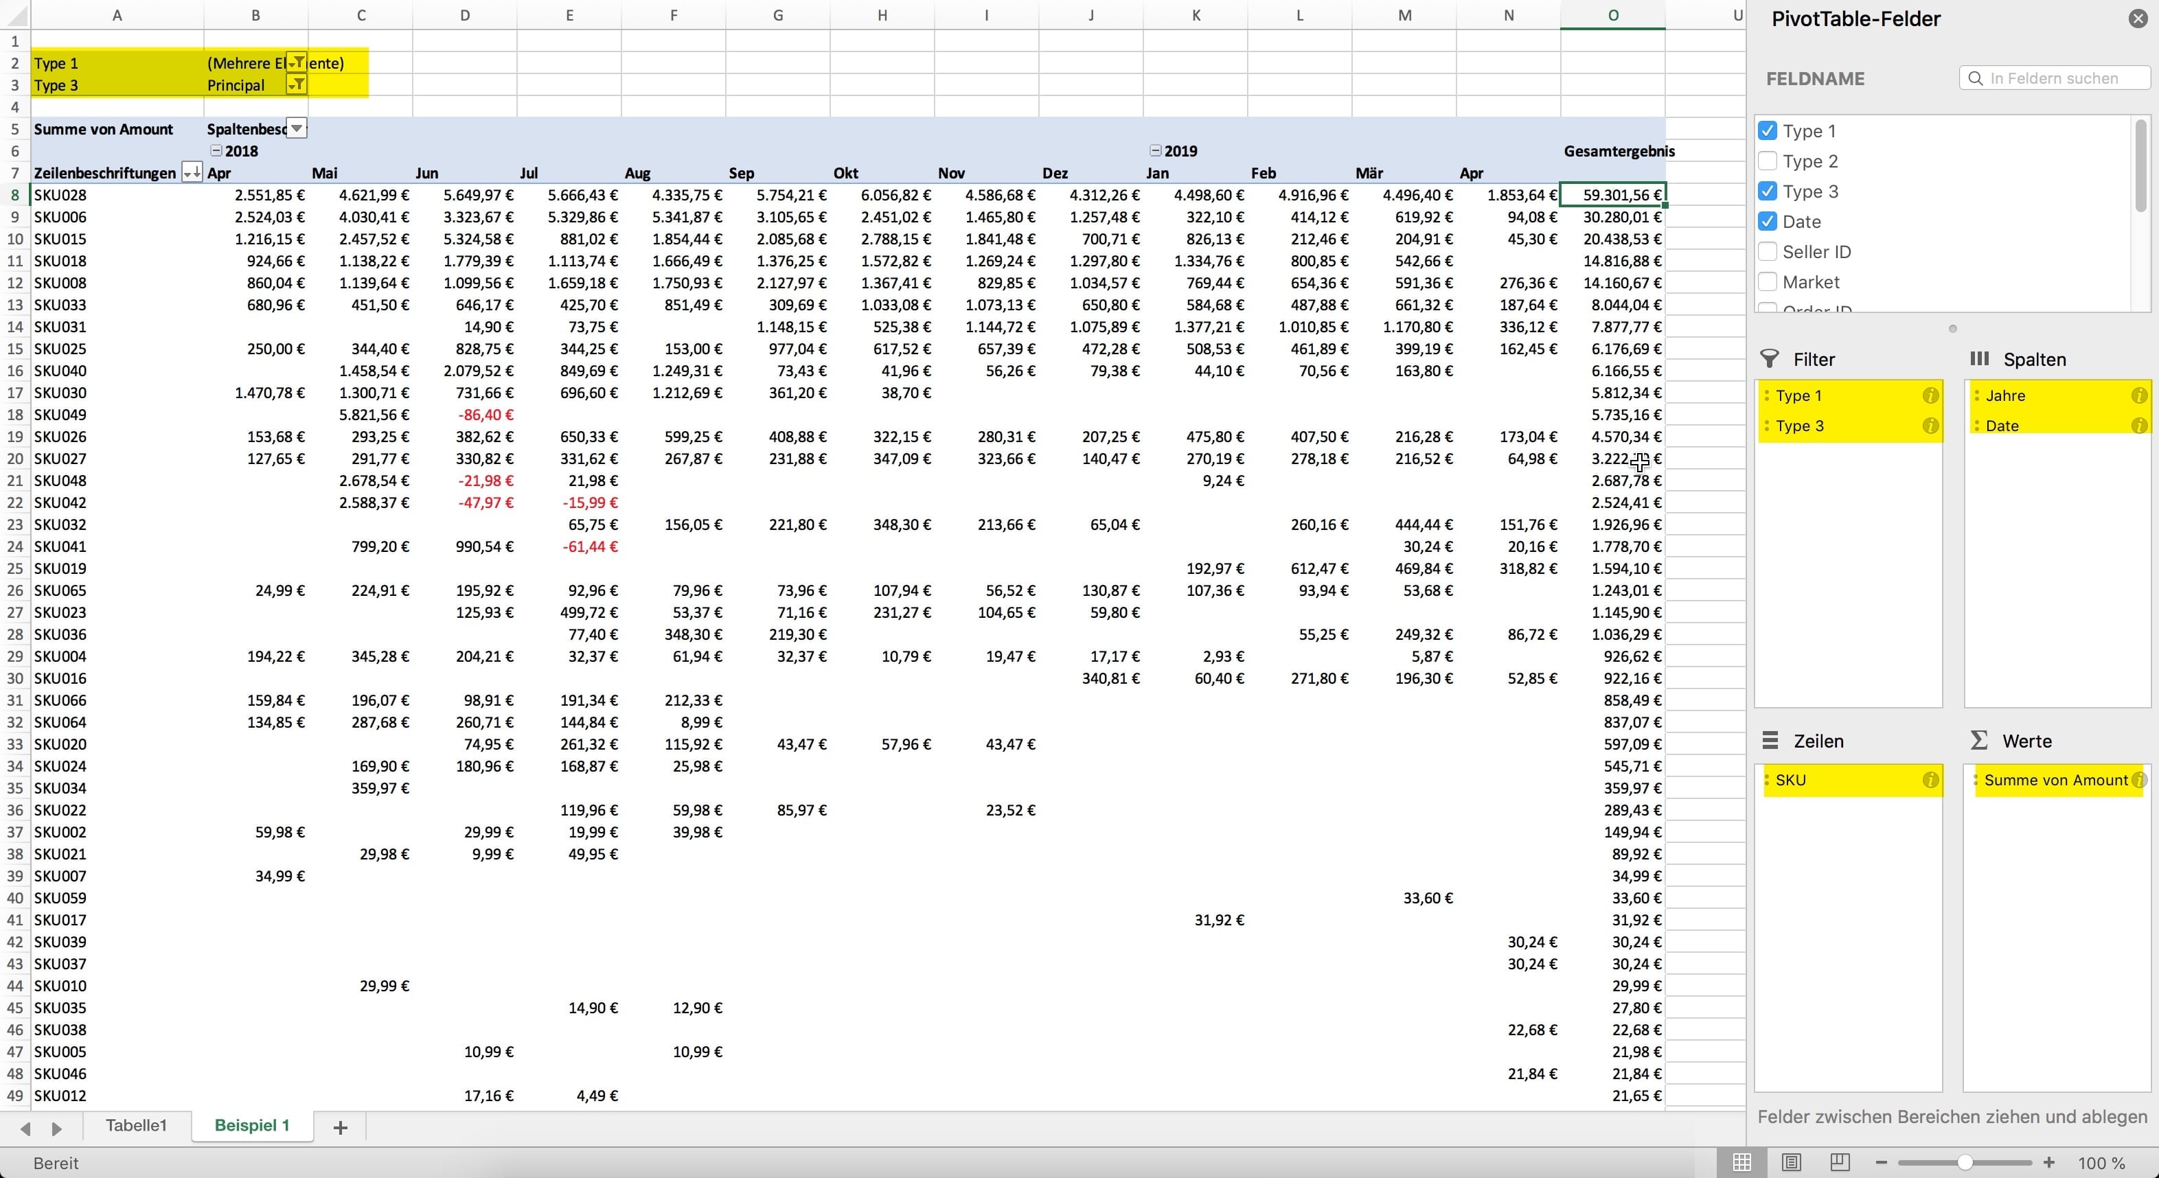Open the Type 3 Principal filter dropdown
Image resolution: width=2159 pixels, height=1178 pixels.
tap(297, 84)
